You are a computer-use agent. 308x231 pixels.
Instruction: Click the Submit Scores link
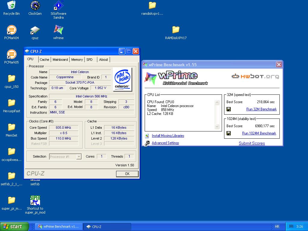[x=252, y=143]
